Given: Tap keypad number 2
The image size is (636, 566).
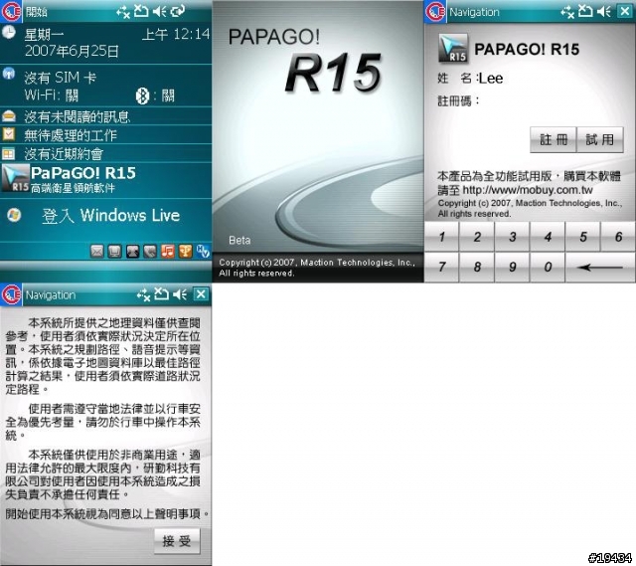Looking at the screenshot, I should (477, 237).
